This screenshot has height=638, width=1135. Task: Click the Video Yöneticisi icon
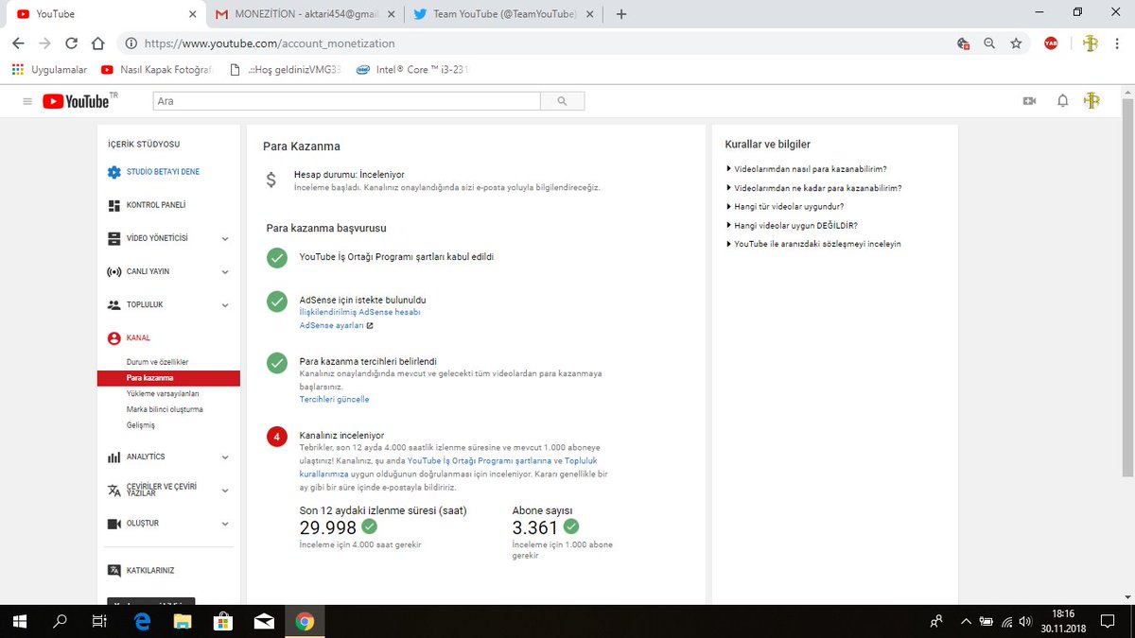tap(114, 238)
